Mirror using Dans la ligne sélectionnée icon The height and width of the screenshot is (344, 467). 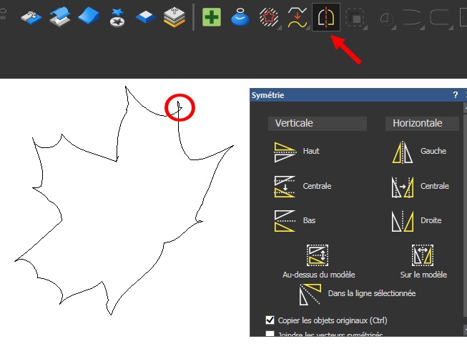(310, 294)
